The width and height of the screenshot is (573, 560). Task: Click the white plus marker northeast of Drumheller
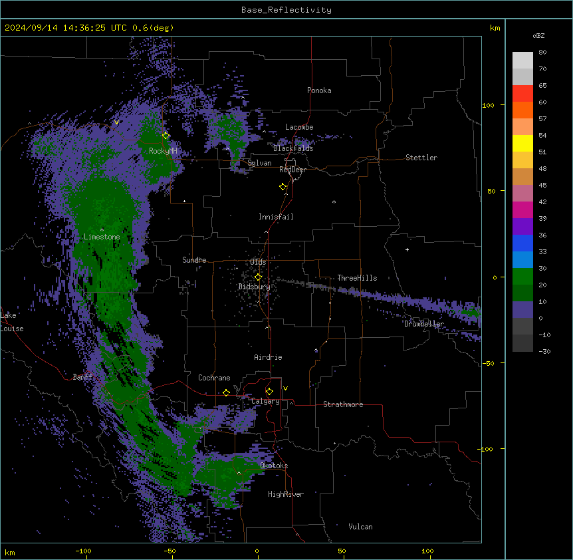407,249
